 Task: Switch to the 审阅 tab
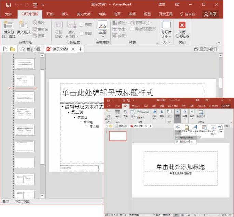132,14
